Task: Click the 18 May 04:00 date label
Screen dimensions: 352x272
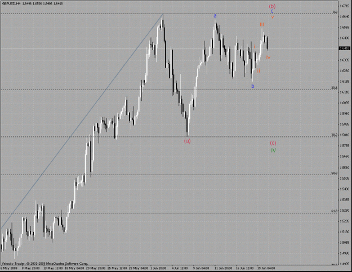Action: [74, 268]
